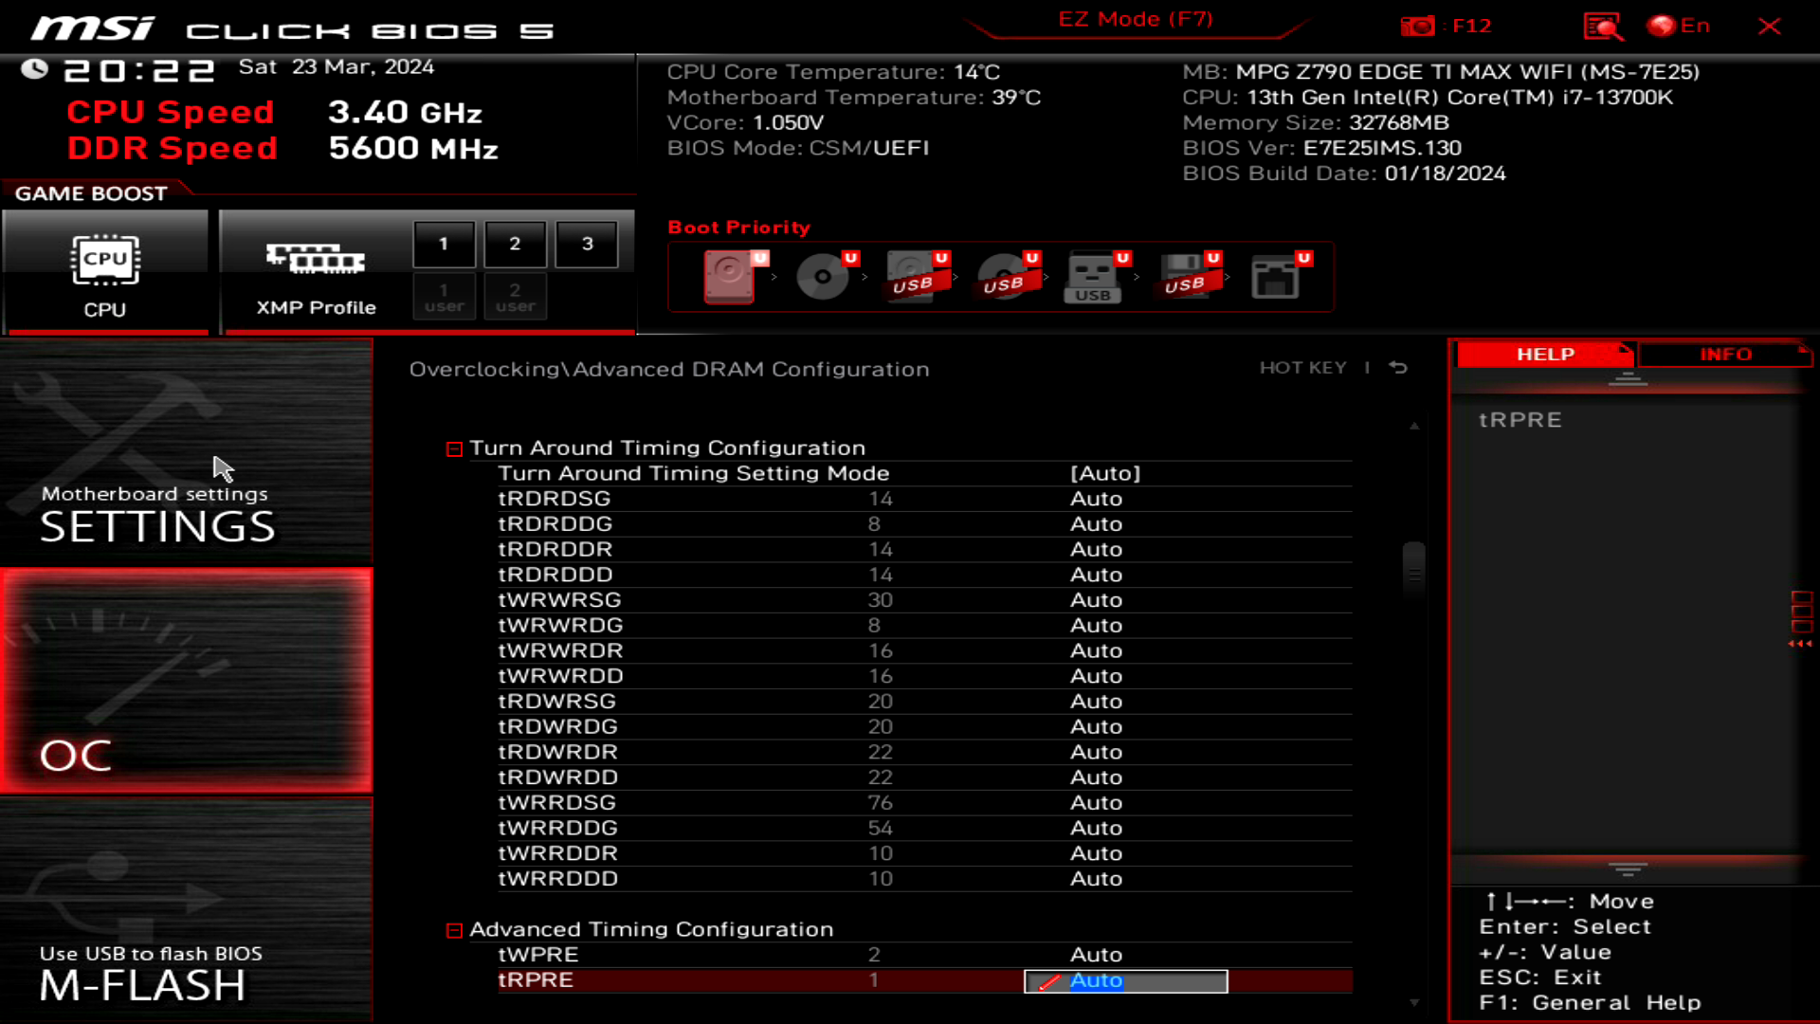Click the tWRWRDD row label
Viewport: 1820px width, 1024px height.
click(x=560, y=676)
